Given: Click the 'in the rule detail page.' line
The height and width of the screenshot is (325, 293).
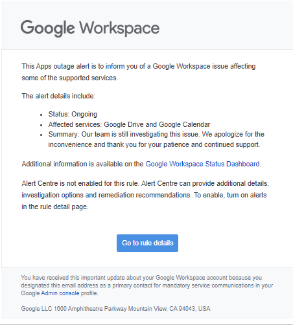Looking at the screenshot, I should pyautogui.click(x=55, y=207).
